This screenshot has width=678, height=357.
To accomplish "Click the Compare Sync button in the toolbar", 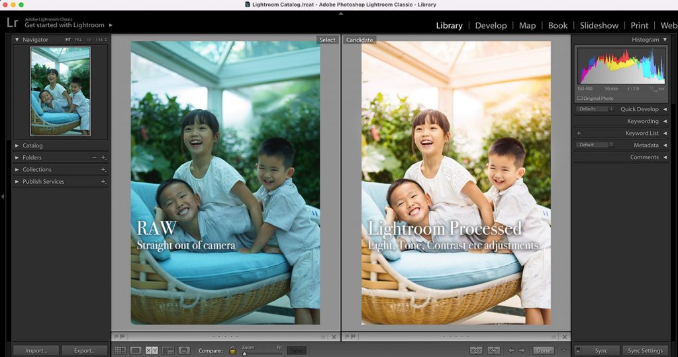I will (296, 350).
